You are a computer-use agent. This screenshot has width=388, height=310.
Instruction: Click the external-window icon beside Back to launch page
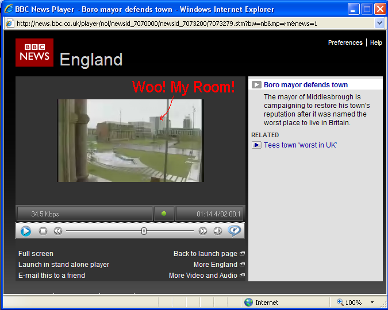point(243,254)
